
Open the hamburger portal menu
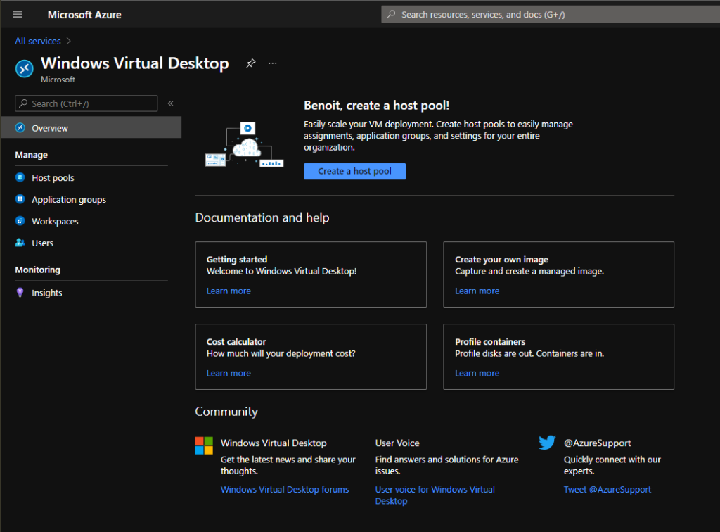[18, 14]
